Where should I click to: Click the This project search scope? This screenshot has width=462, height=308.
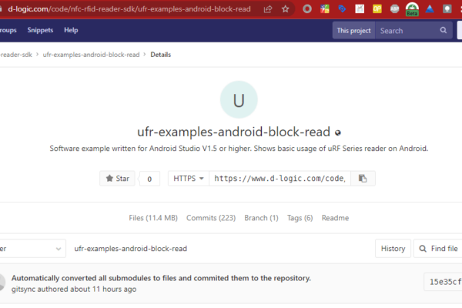click(x=354, y=31)
